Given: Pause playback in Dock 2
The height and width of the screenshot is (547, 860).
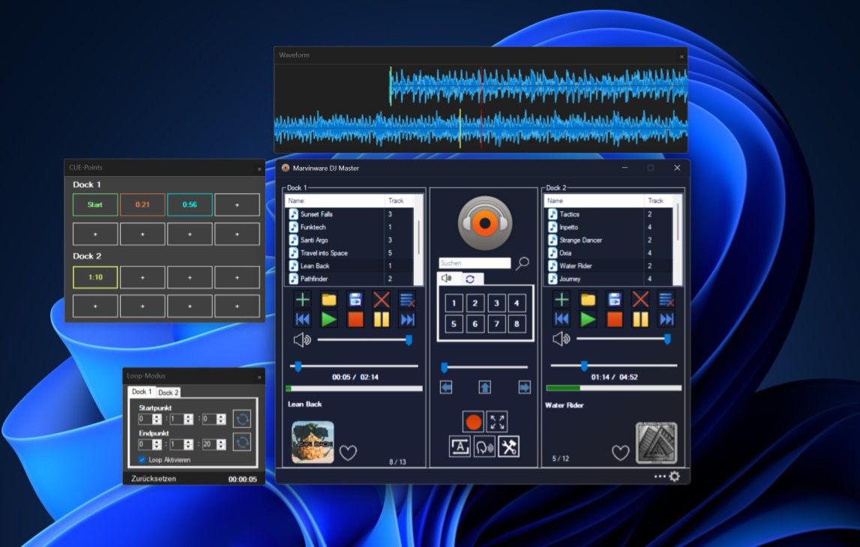Looking at the screenshot, I should pos(640,320).
